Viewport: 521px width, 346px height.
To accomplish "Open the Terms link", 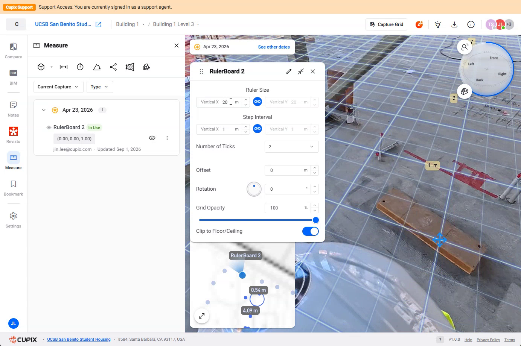I will [510, 340].
